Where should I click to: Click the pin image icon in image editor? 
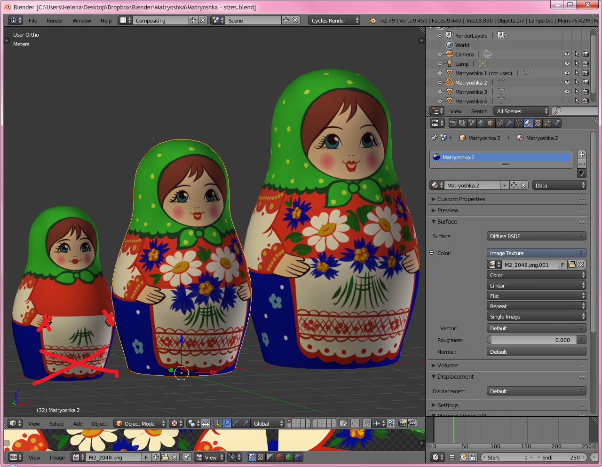coord(187,457)
